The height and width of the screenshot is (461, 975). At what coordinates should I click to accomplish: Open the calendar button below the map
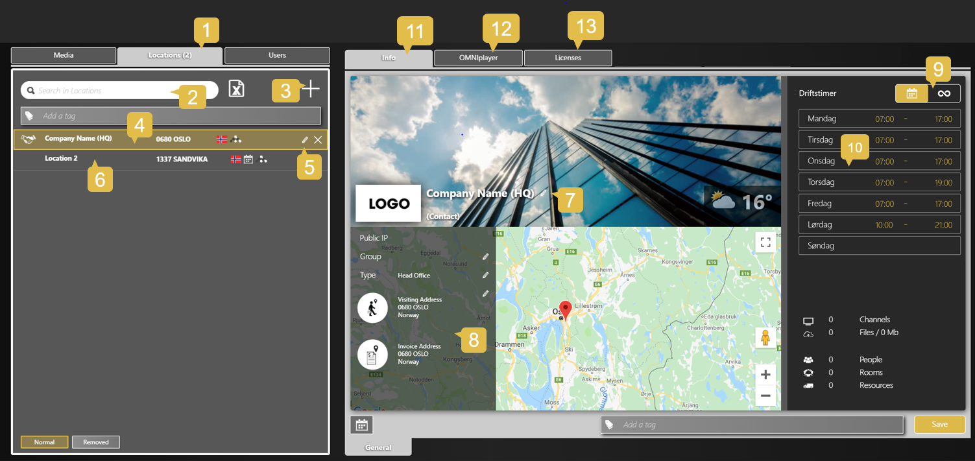[361, 425]
